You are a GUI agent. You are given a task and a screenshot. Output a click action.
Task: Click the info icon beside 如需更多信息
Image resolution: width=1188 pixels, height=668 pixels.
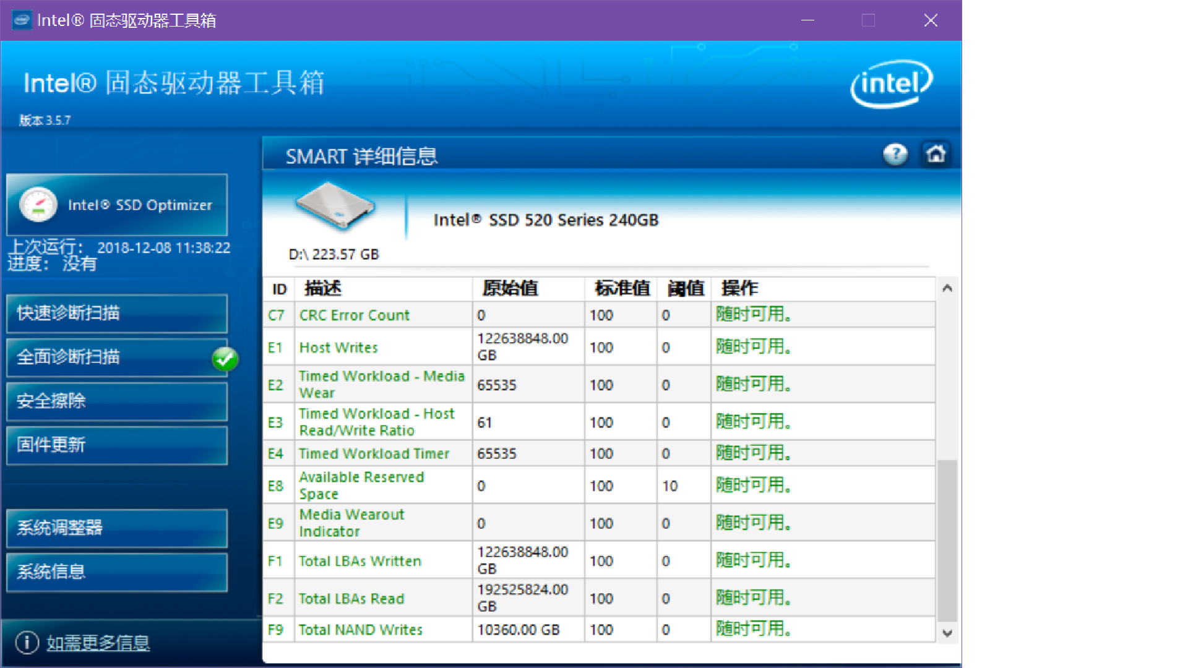pos(27,643)
